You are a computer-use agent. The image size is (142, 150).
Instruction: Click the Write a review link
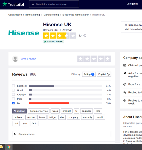click(28, 59)
